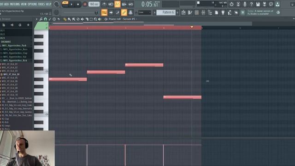Click the download update icon
This screenshot has width=295, height=166.
click(x=277, y=4)
